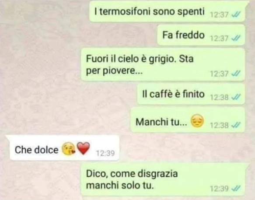Screen dimensions: 255x200
Task: Click the red heart emoji
Action: (x=83, y=148)
